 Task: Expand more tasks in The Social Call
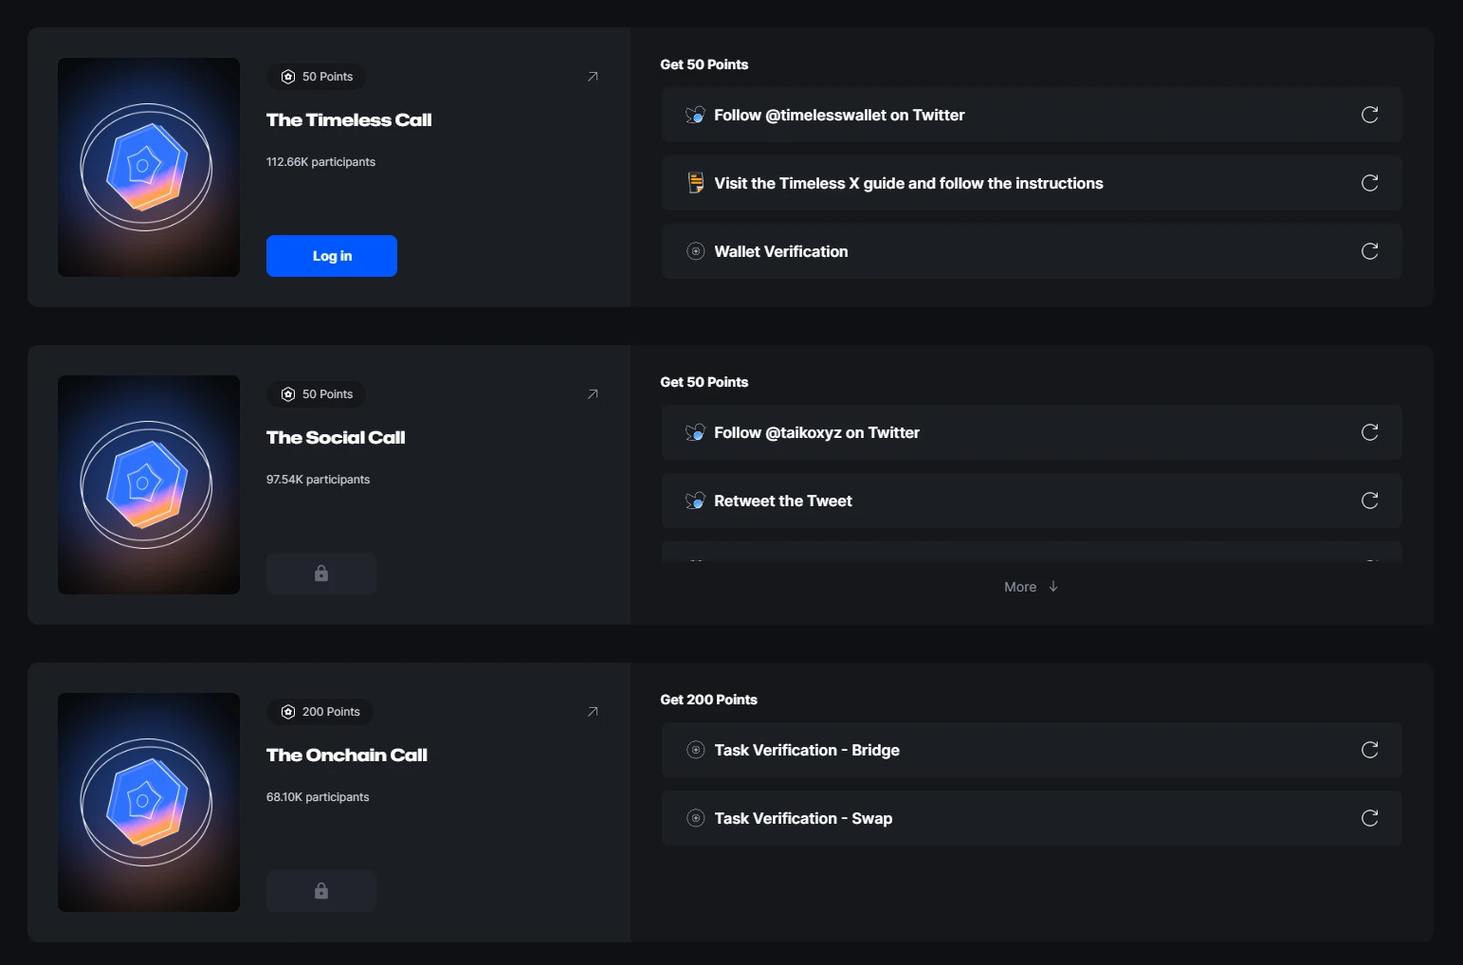tap(1031, 587)
